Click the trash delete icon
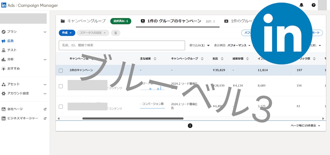This screenshot has height=155, width=330. point(116,33)
